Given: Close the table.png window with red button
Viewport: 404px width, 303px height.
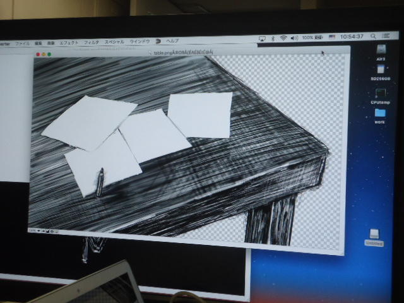Looking at the screenshot, I should pos(38,54).
